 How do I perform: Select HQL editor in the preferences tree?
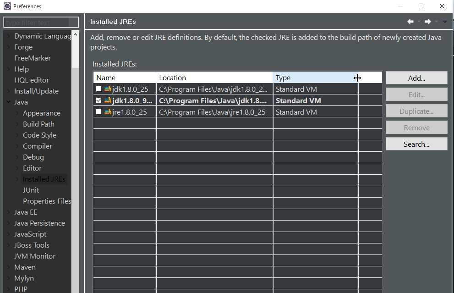click(x=32, y=80)
